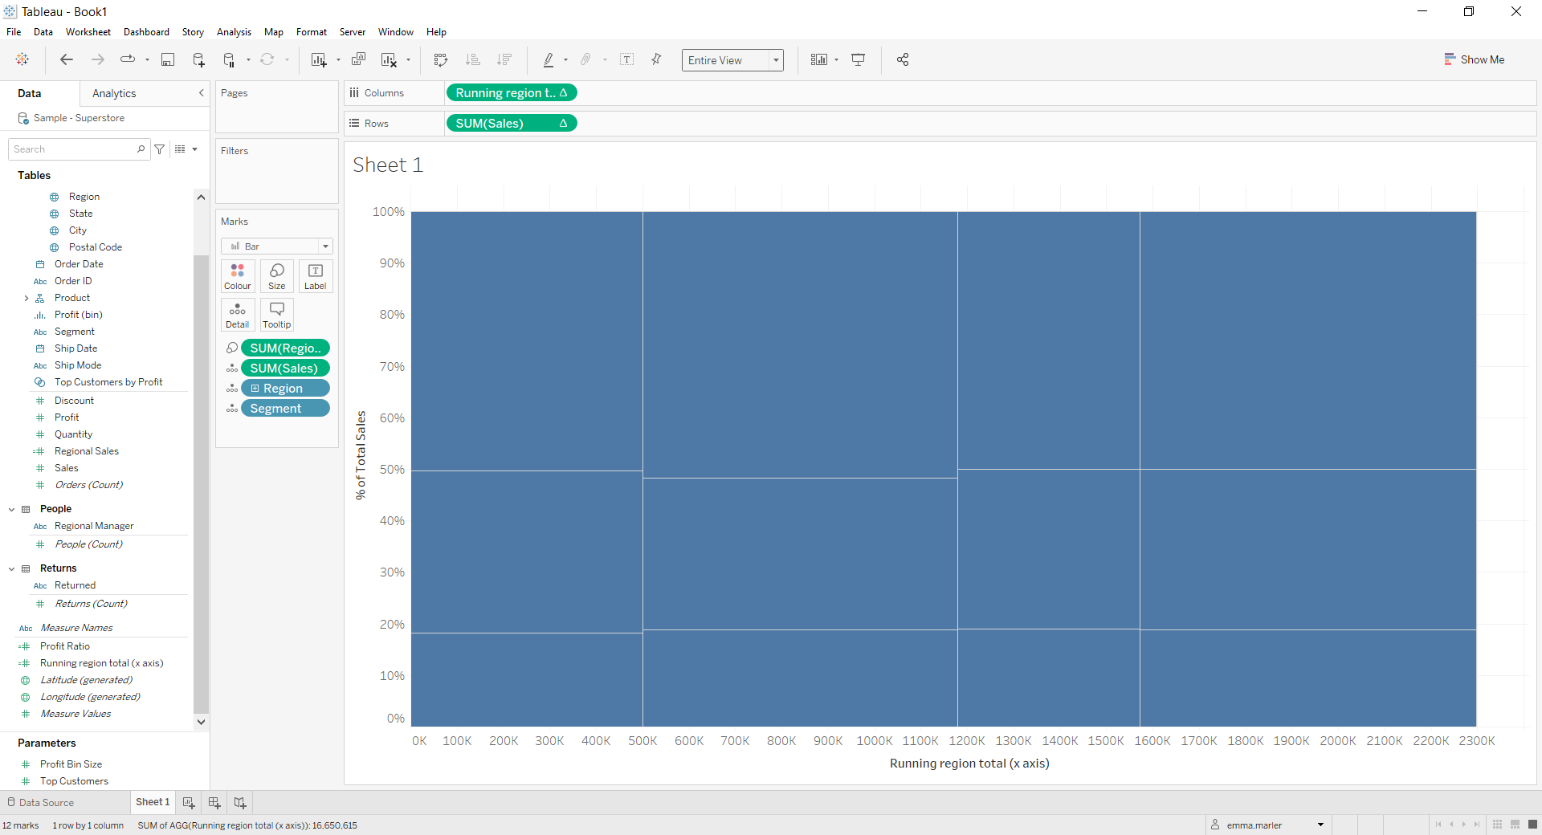Open the Entire View fit dropdown

tap(774, 59)
